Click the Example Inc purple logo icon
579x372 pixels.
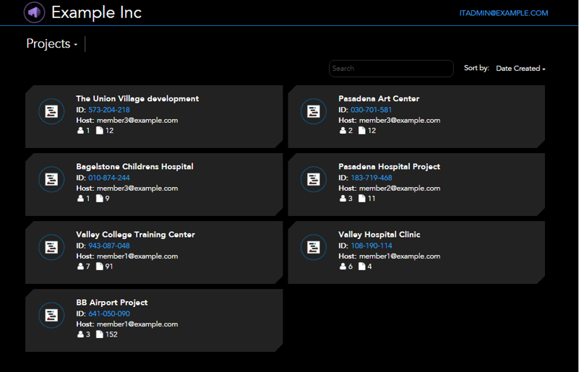point(35,12)
